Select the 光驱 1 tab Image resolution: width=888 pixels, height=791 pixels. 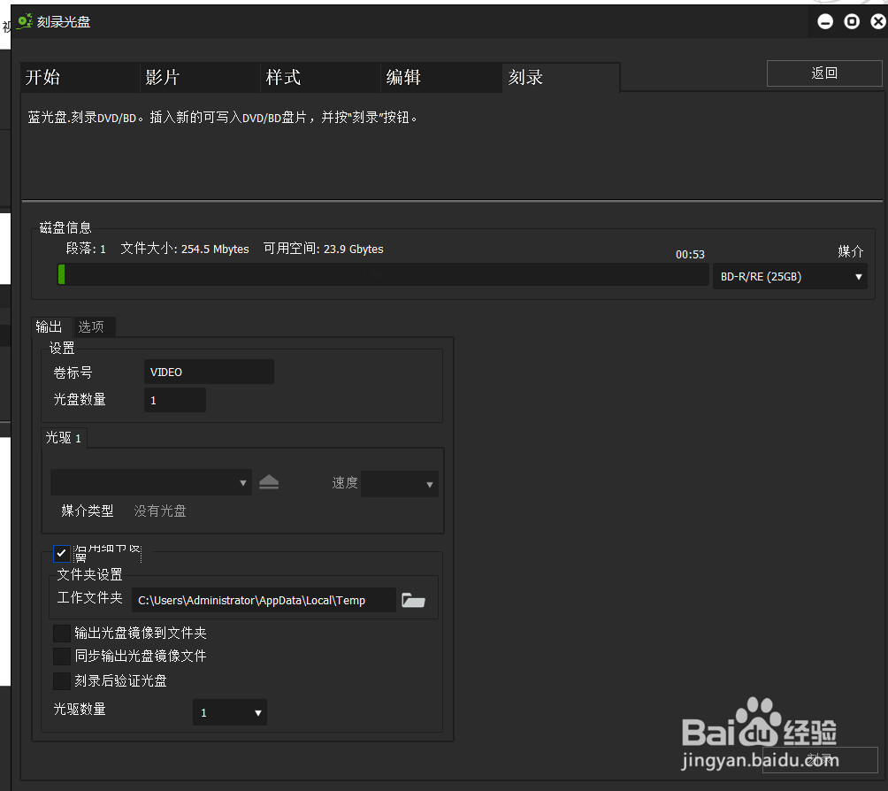(x=63, y=437)
